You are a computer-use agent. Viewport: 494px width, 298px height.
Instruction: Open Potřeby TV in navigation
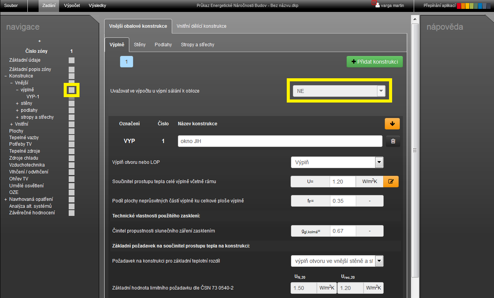[20, 144]
